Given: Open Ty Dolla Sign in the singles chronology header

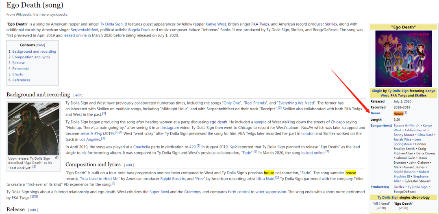Looking at the screenshot, I should [388, 197].
